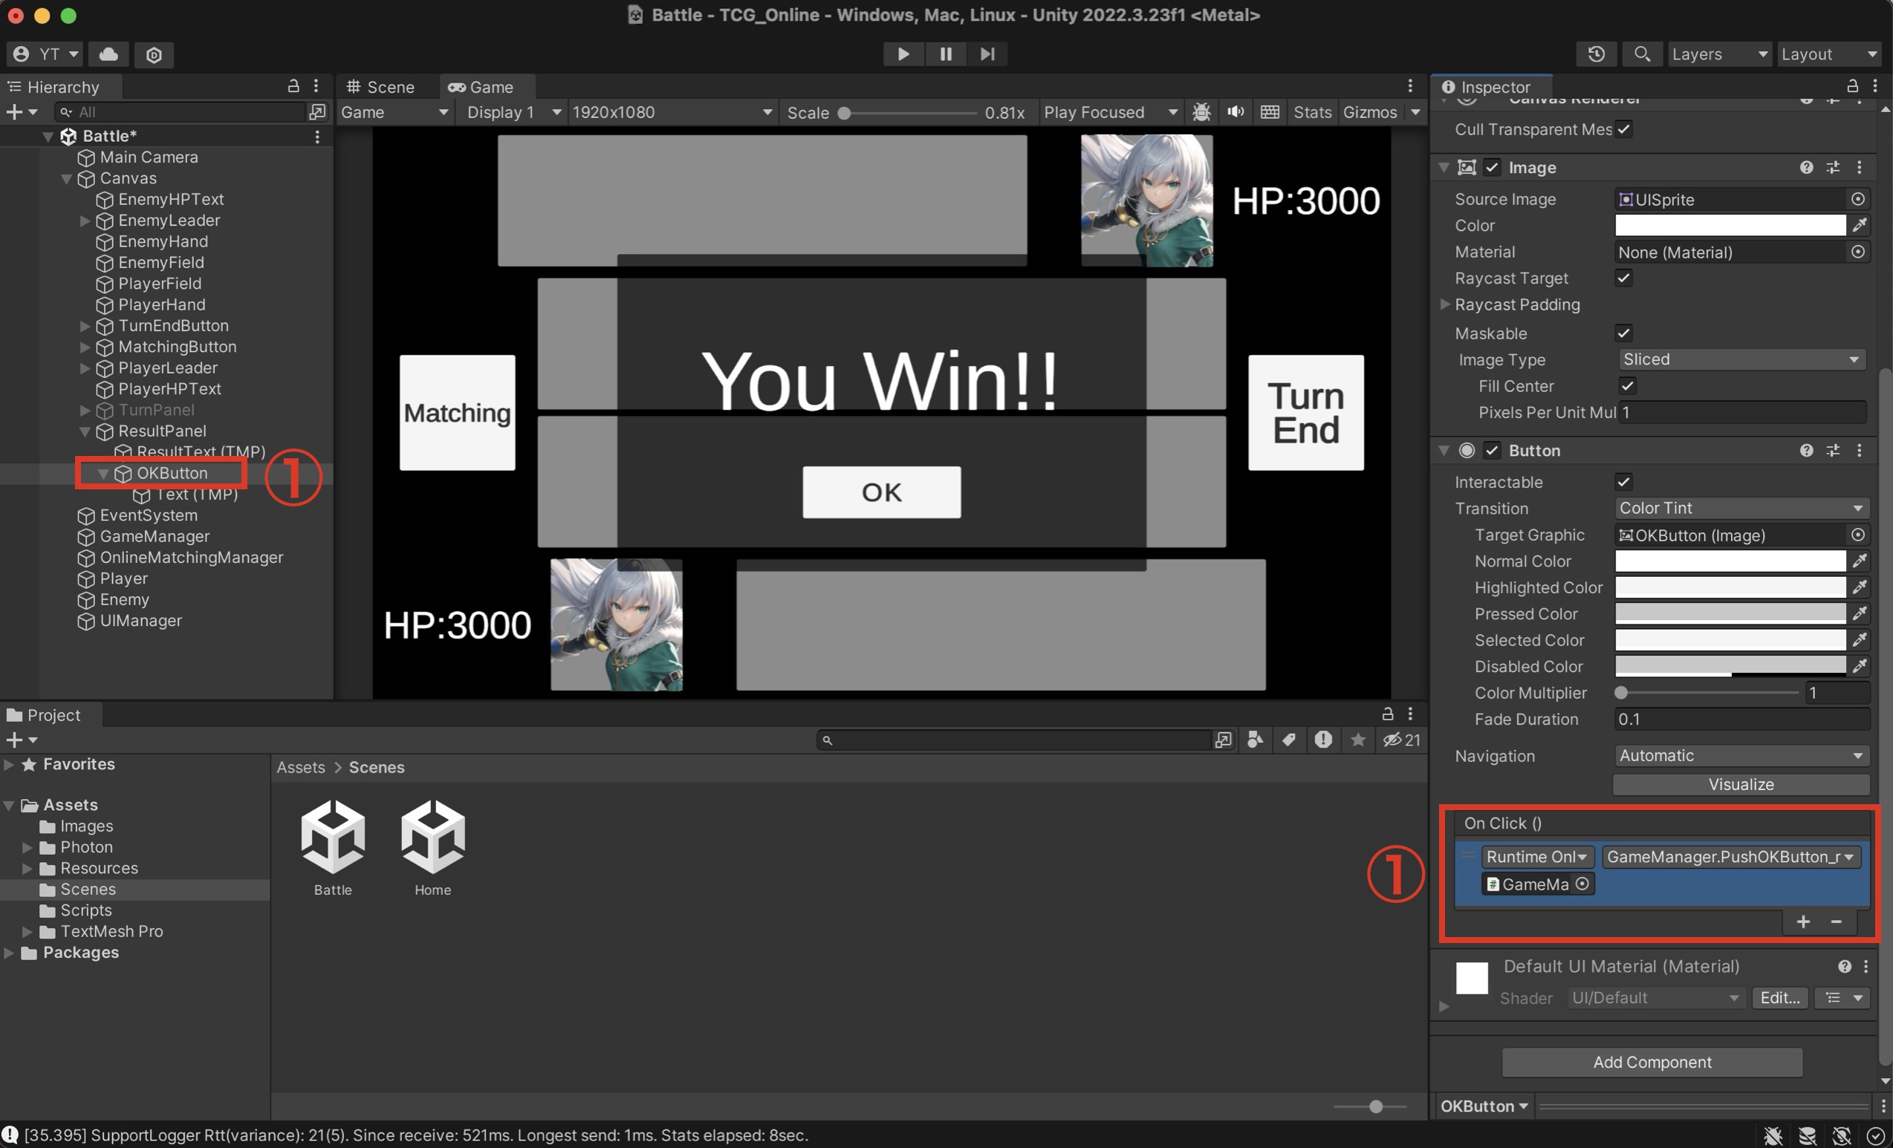Click the Pressed Color swatch
1893x1148 pixels.
1730,613
